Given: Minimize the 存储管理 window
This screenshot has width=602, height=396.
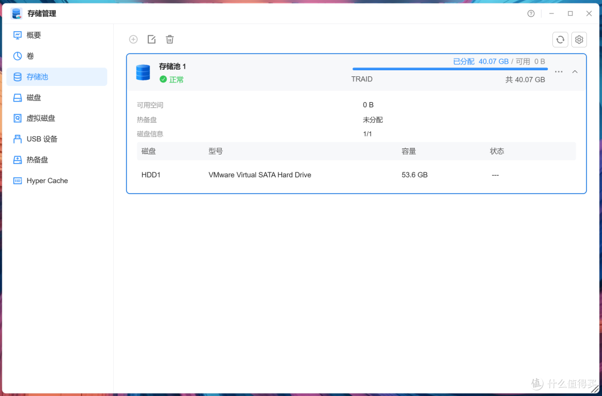Looking at the screenshot, I should [x=551, y=13].
